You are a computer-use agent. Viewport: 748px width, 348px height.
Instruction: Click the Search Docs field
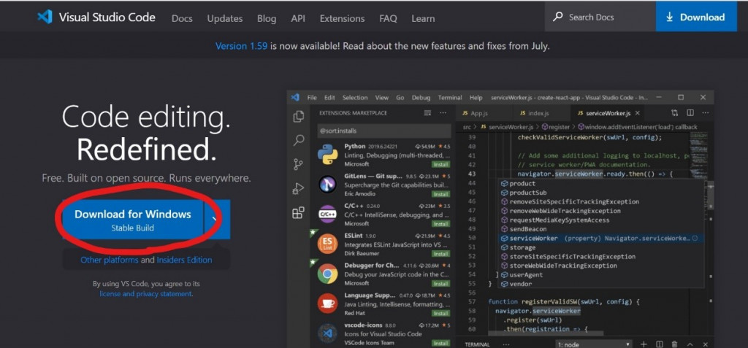click(x=600, y=18)
